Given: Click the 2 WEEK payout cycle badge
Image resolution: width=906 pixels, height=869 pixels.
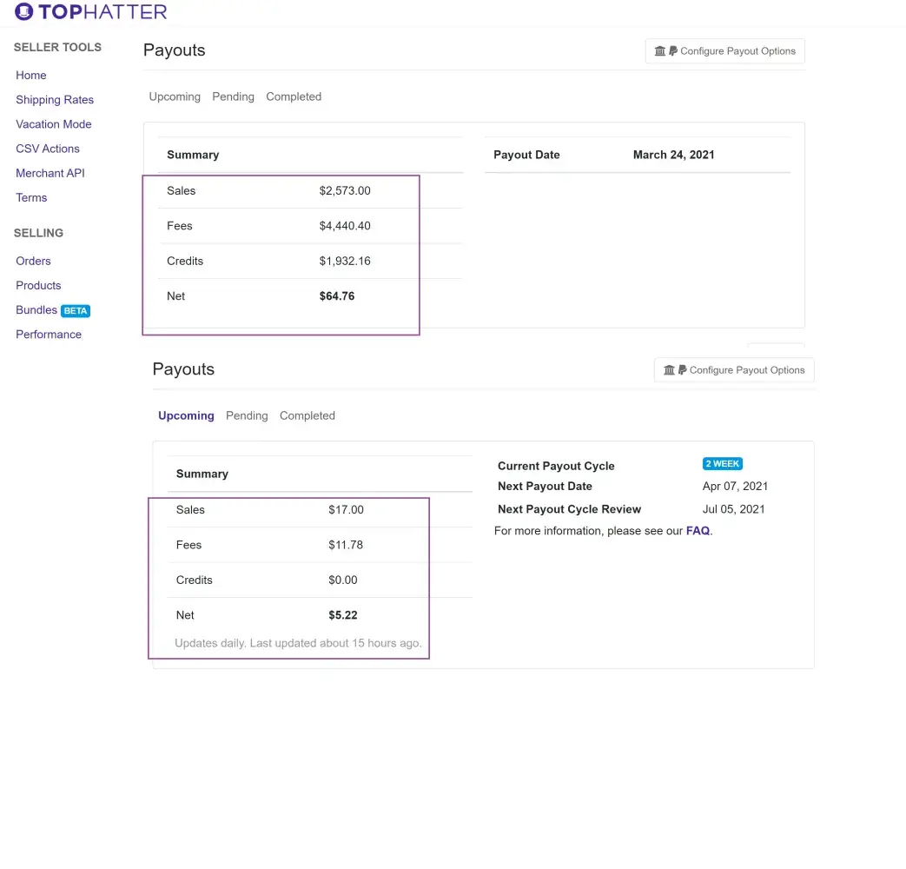Looking at the screenshot, I should pyautogui.click(x=722, y=464).
